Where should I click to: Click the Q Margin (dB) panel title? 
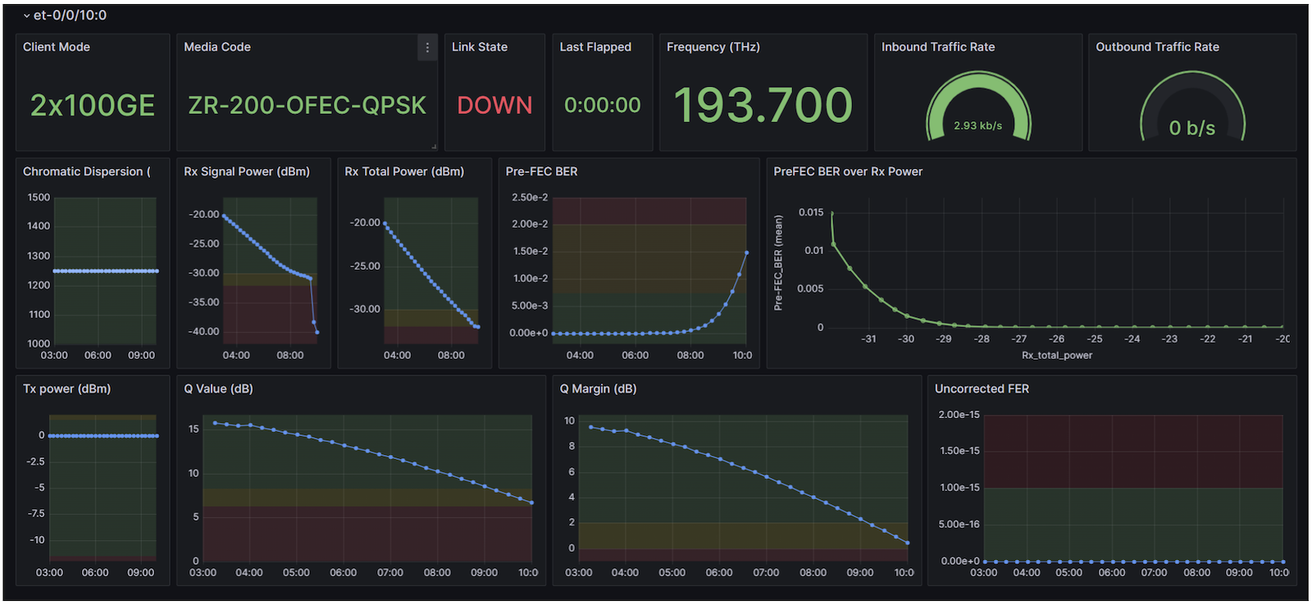click(599, 389)
